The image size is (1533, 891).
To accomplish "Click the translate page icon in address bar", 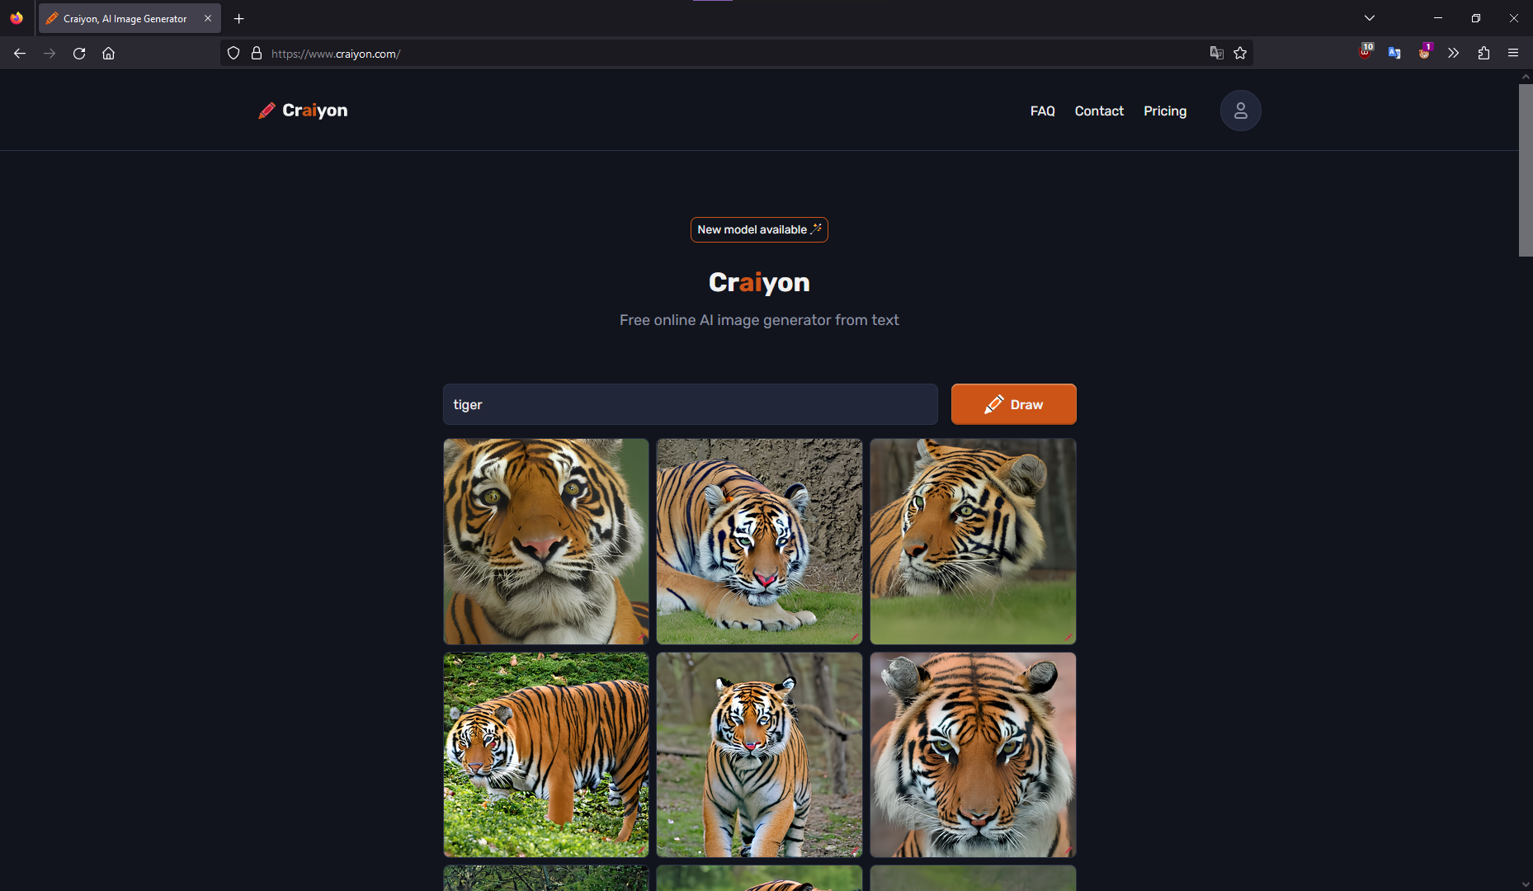I will click(x=1217, y=53).
